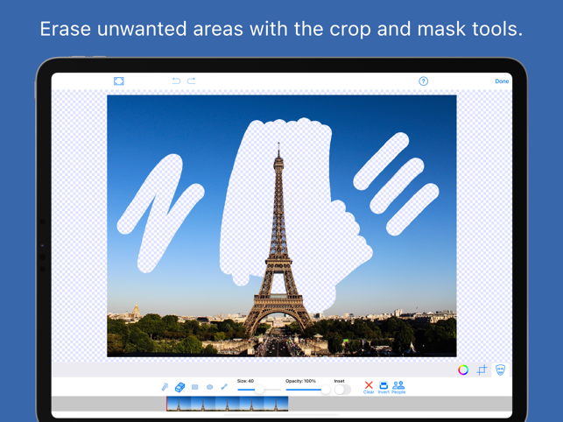Click the redo arrow
Viewport: 563px width, 422px height.
click(192, 81)
